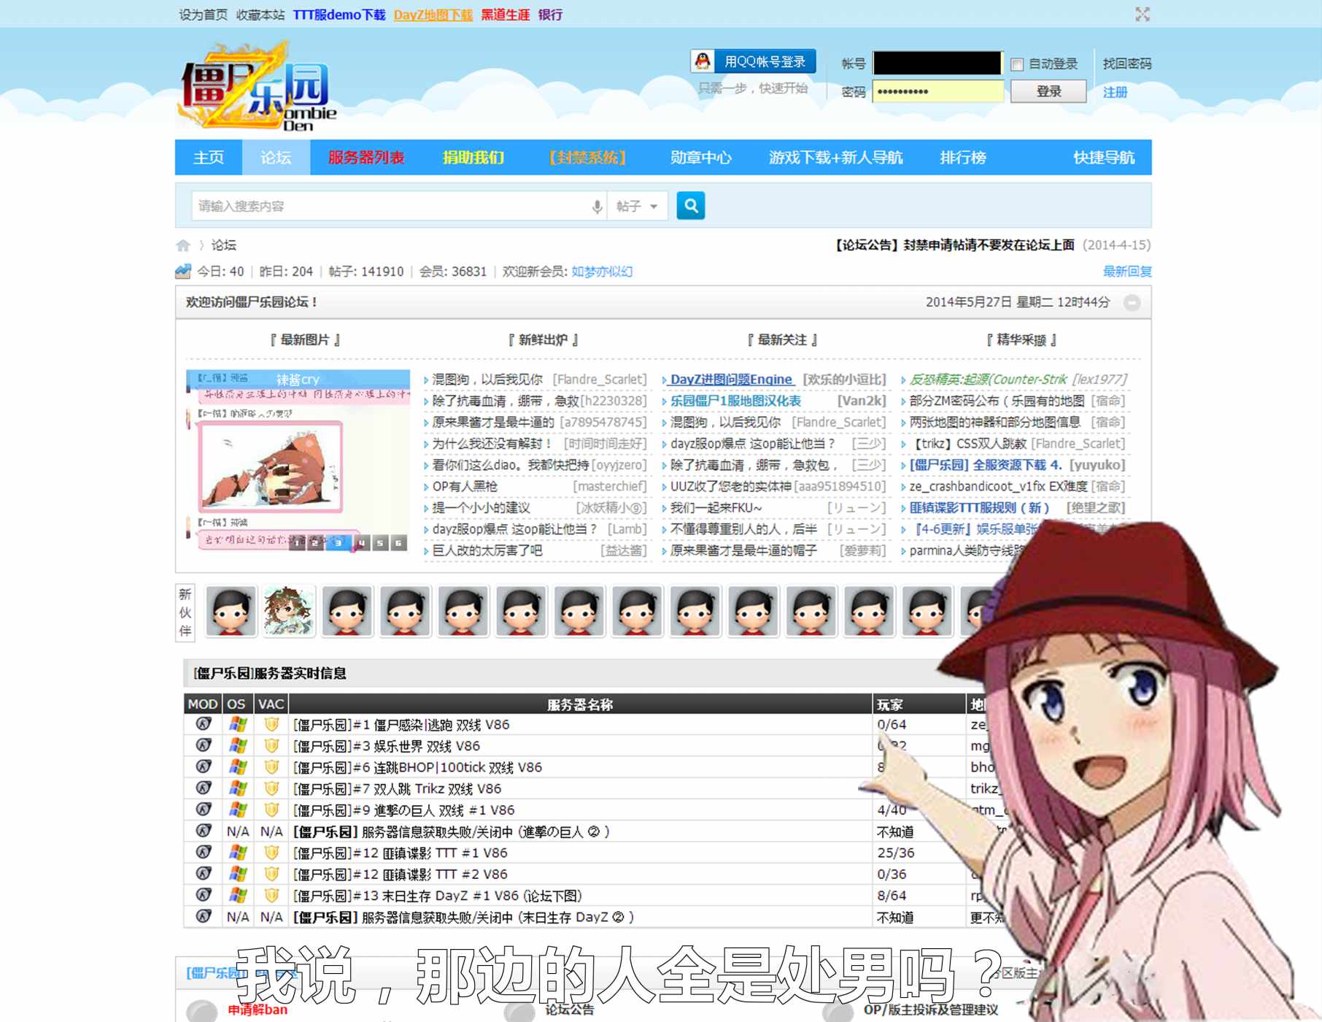Viewport: 1322px width, 1022px height.
Task: Click the 论坛 breadcrumb link
Action: (x=224, y=245)
